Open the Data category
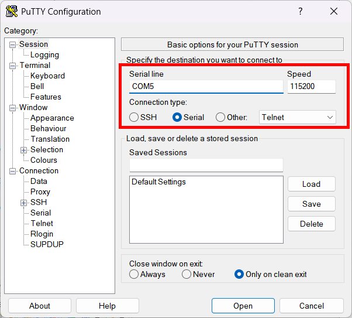Viewport: 352px width, 318px height. point(39,182)
